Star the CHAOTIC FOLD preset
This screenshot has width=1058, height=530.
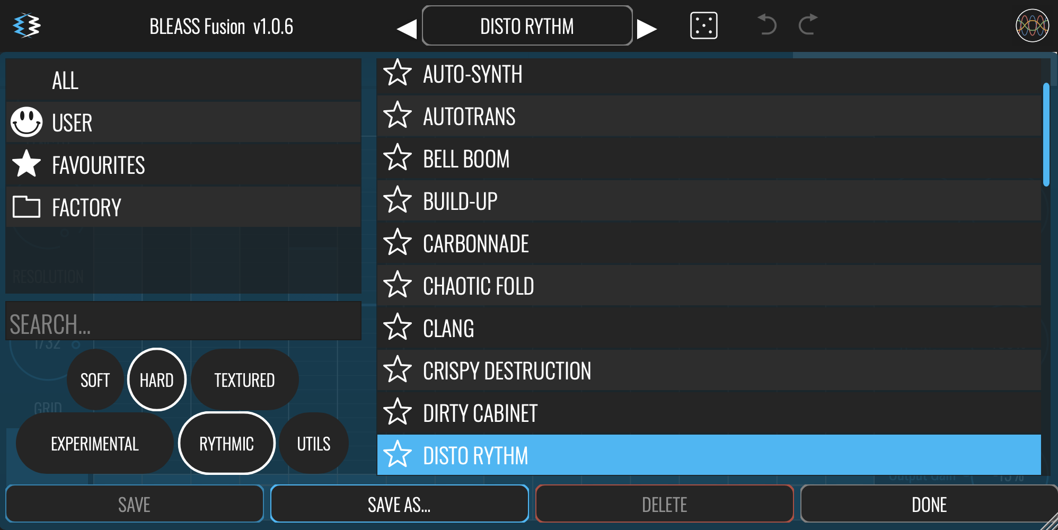pos(397,285)
